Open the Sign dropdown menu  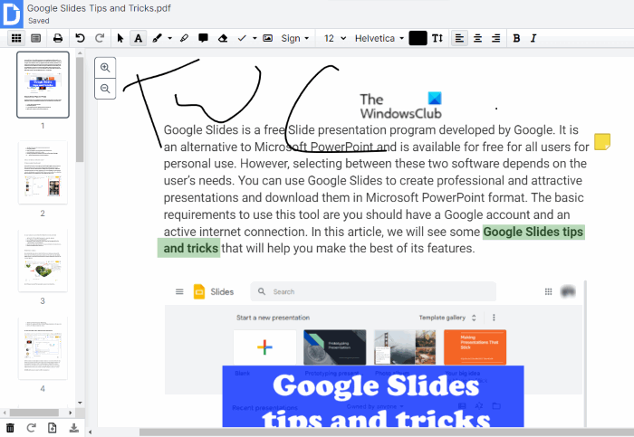pos(294,38)
